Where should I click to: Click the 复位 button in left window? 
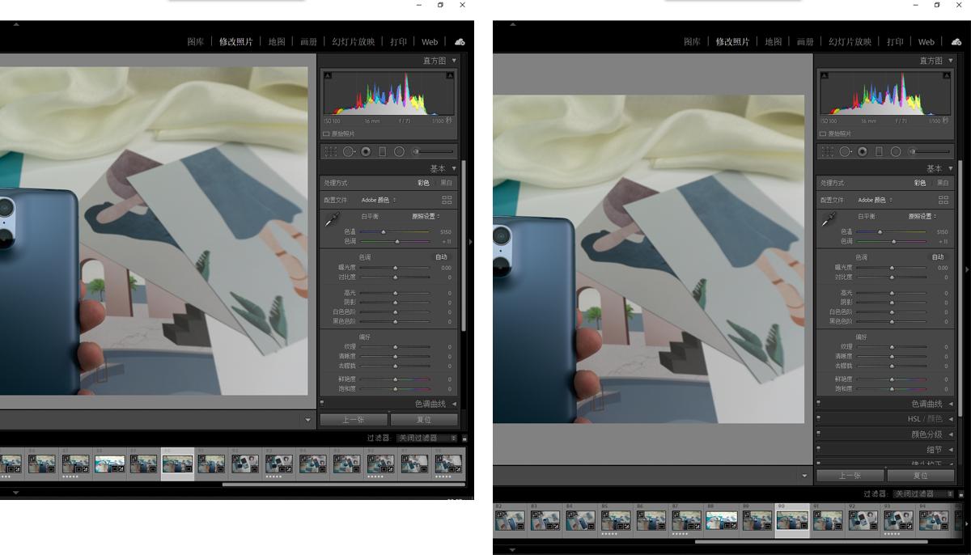(x=424, y=420)
